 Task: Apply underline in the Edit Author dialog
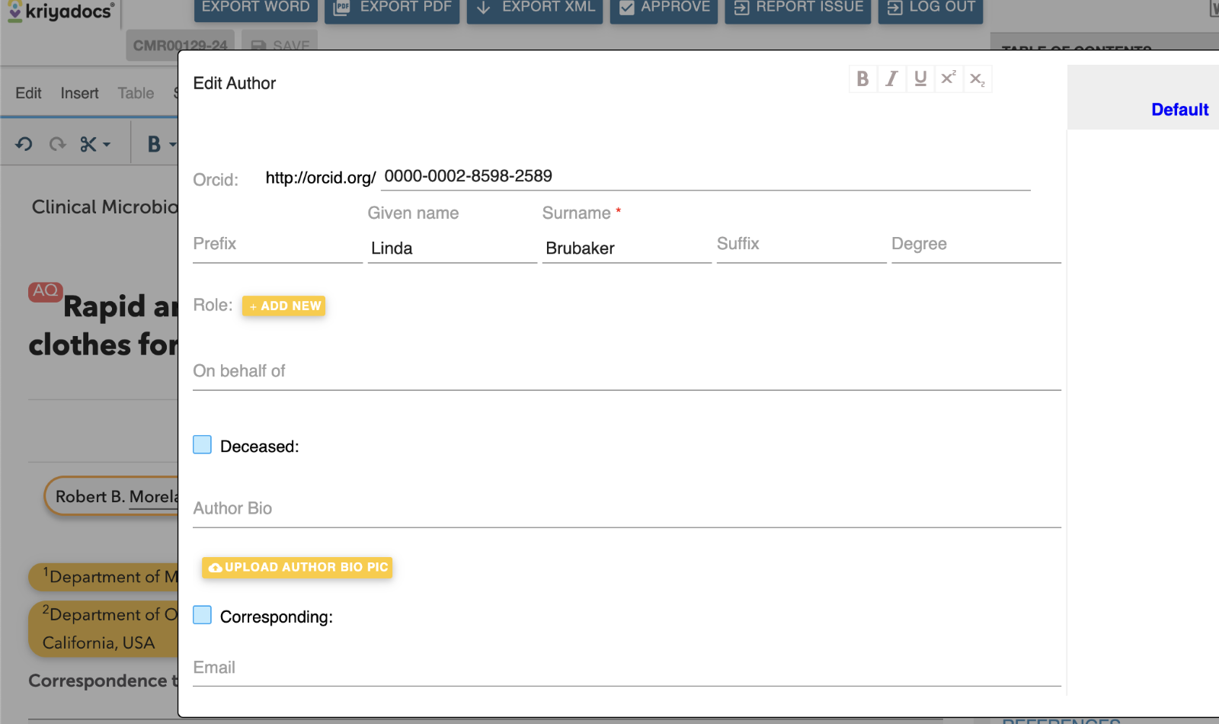[920, 78]
